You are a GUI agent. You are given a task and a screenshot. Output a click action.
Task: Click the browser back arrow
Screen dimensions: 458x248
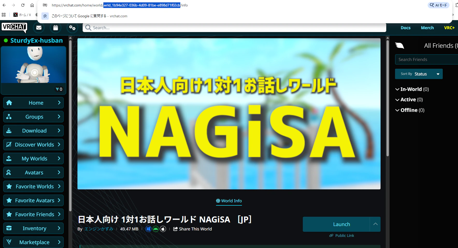[4, 5]
